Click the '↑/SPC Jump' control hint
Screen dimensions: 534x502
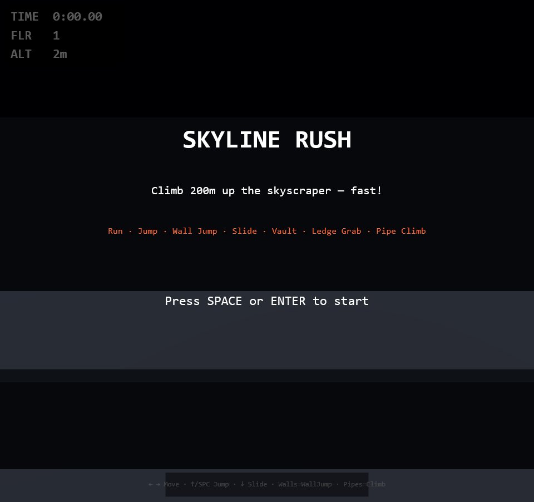point(210,484)
